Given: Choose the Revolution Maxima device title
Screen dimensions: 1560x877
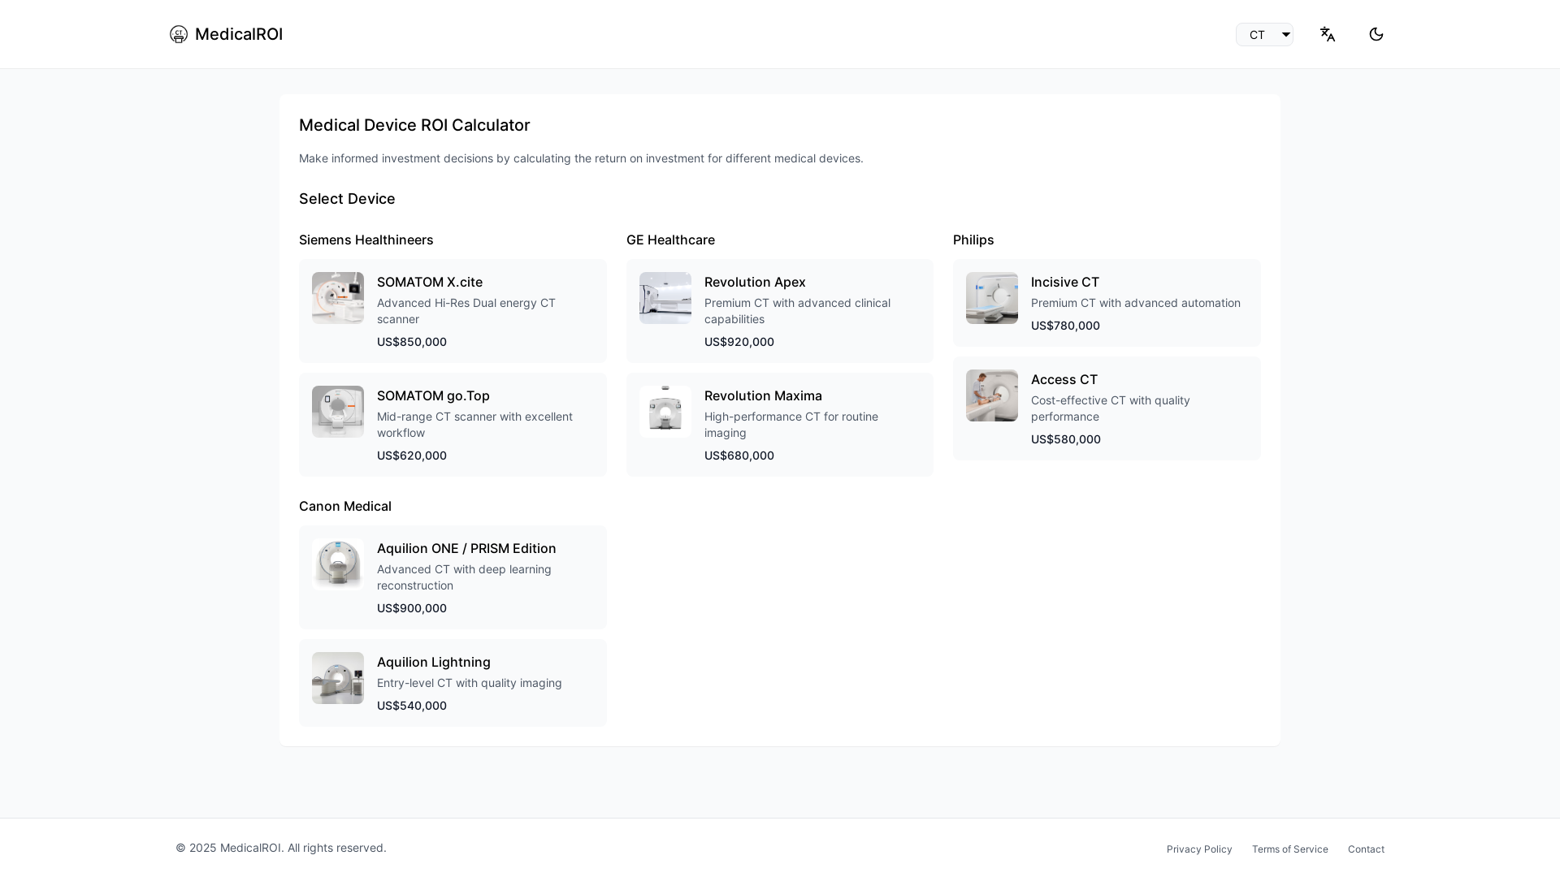Looking at the screenshot, I should pyautogui.click(x=763, y=395).
